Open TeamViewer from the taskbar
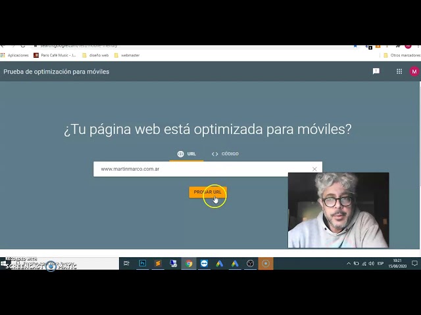Screen dimensions: 421x315 click(204, 264)
